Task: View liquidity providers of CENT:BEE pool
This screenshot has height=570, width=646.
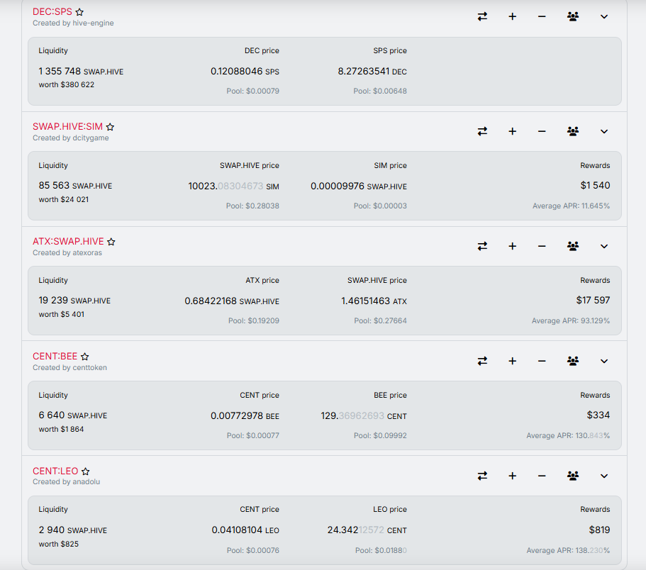Action: [573, 361]
